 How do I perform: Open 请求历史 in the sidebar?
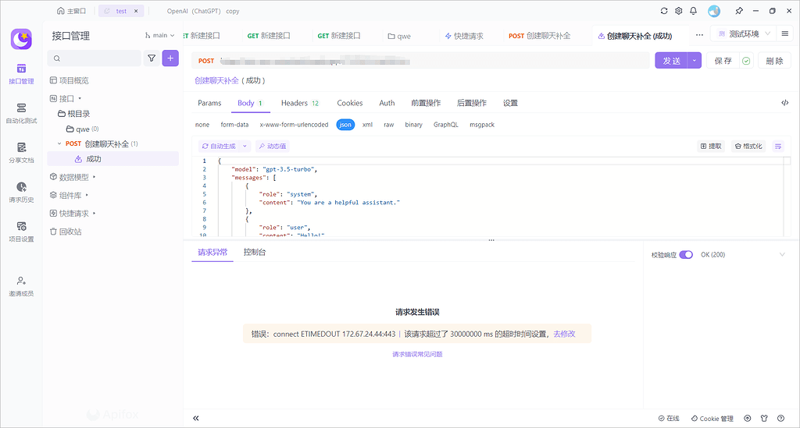point(21,193)
